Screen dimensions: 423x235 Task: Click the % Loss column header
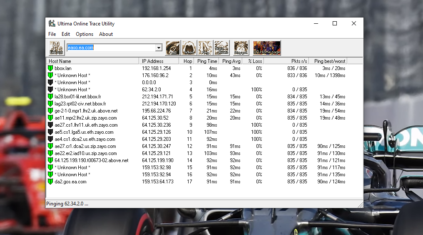(253, 61)
